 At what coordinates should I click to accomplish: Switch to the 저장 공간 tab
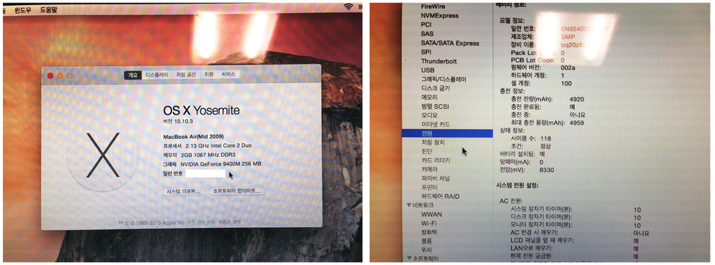[186, 75]
